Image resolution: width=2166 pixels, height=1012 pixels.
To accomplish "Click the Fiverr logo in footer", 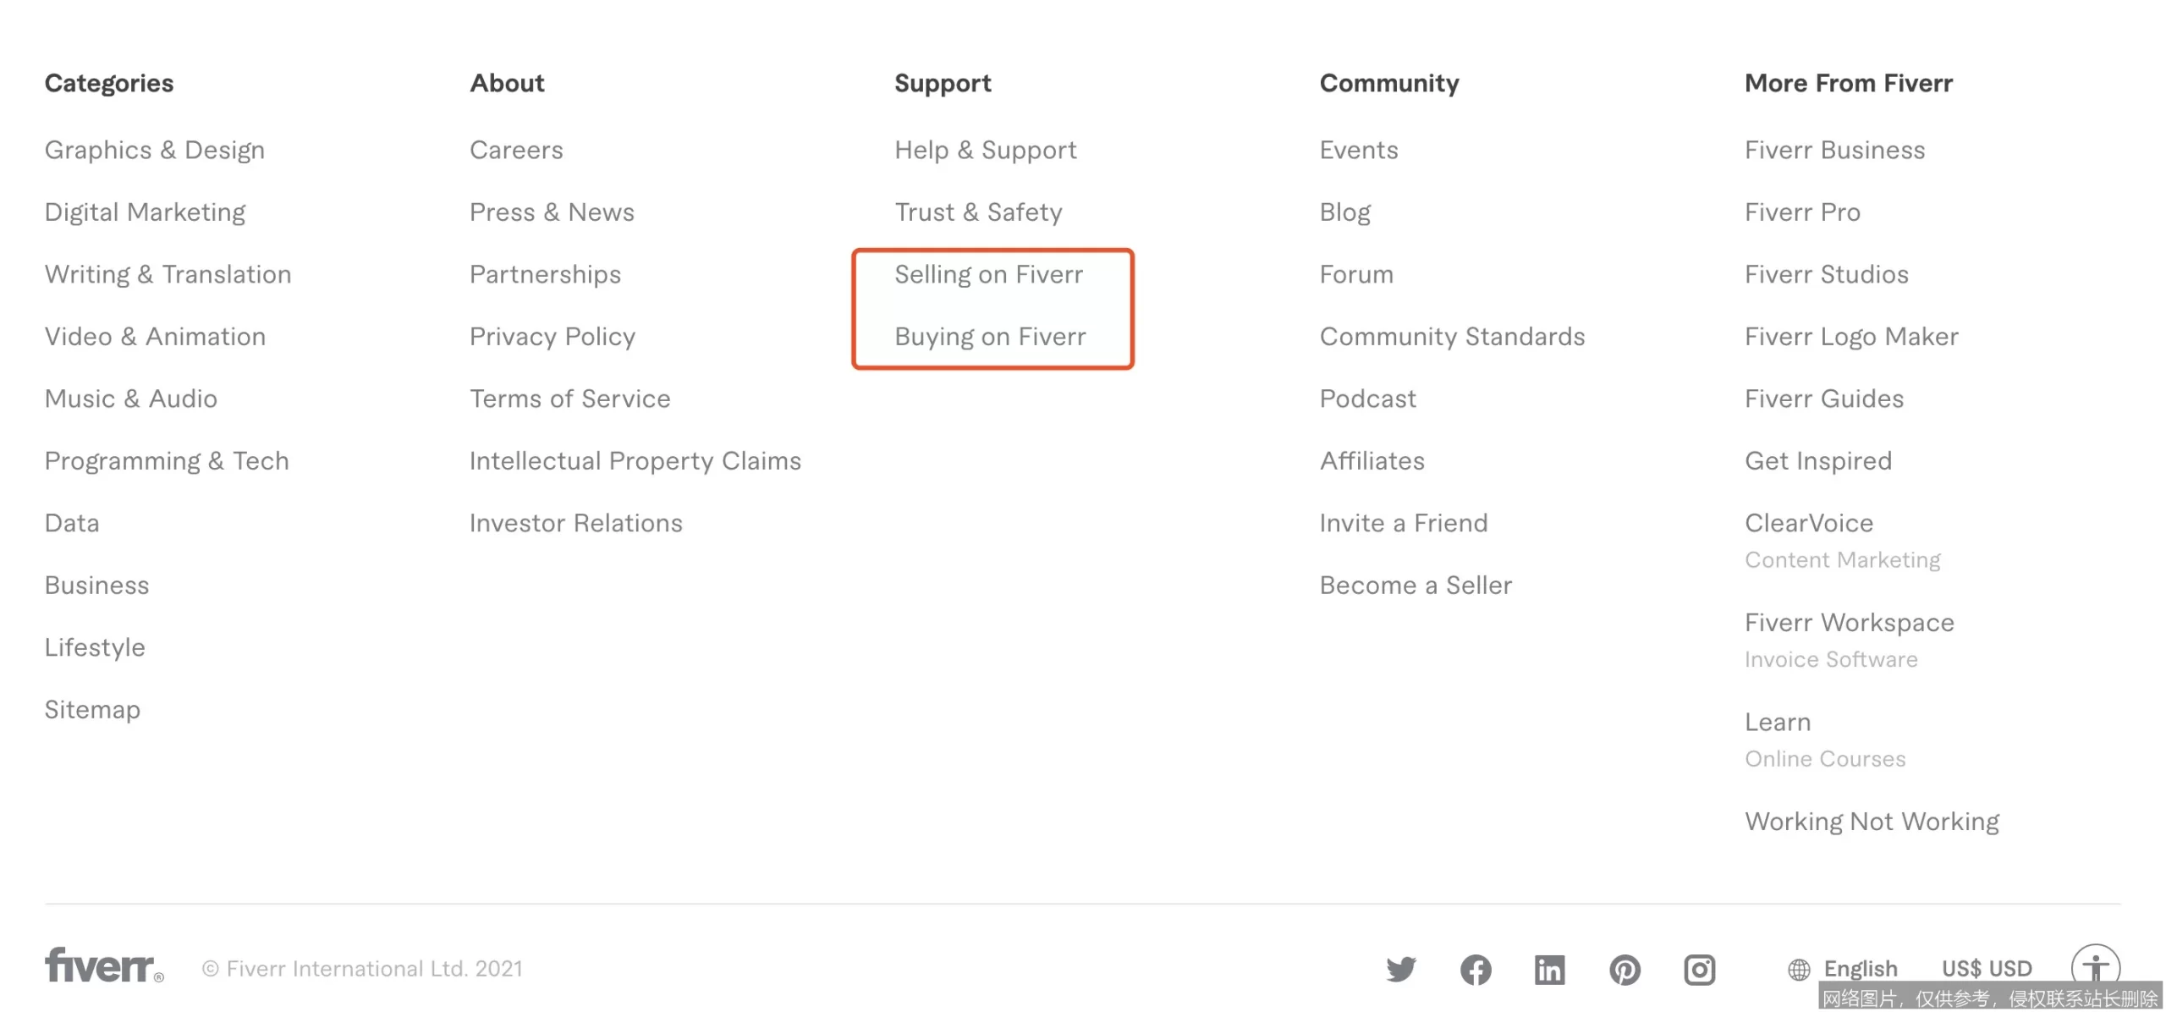I will (x=103, y=965).
